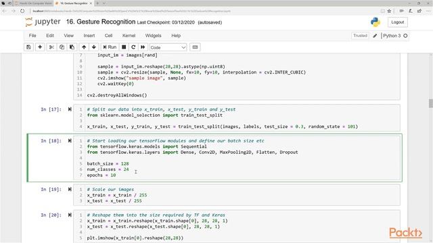Copy selected cells icon

coord(62,47)
